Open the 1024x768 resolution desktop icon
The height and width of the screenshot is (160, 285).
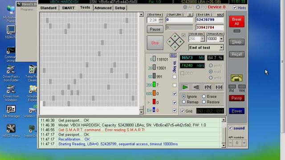(x=11, y=32)
